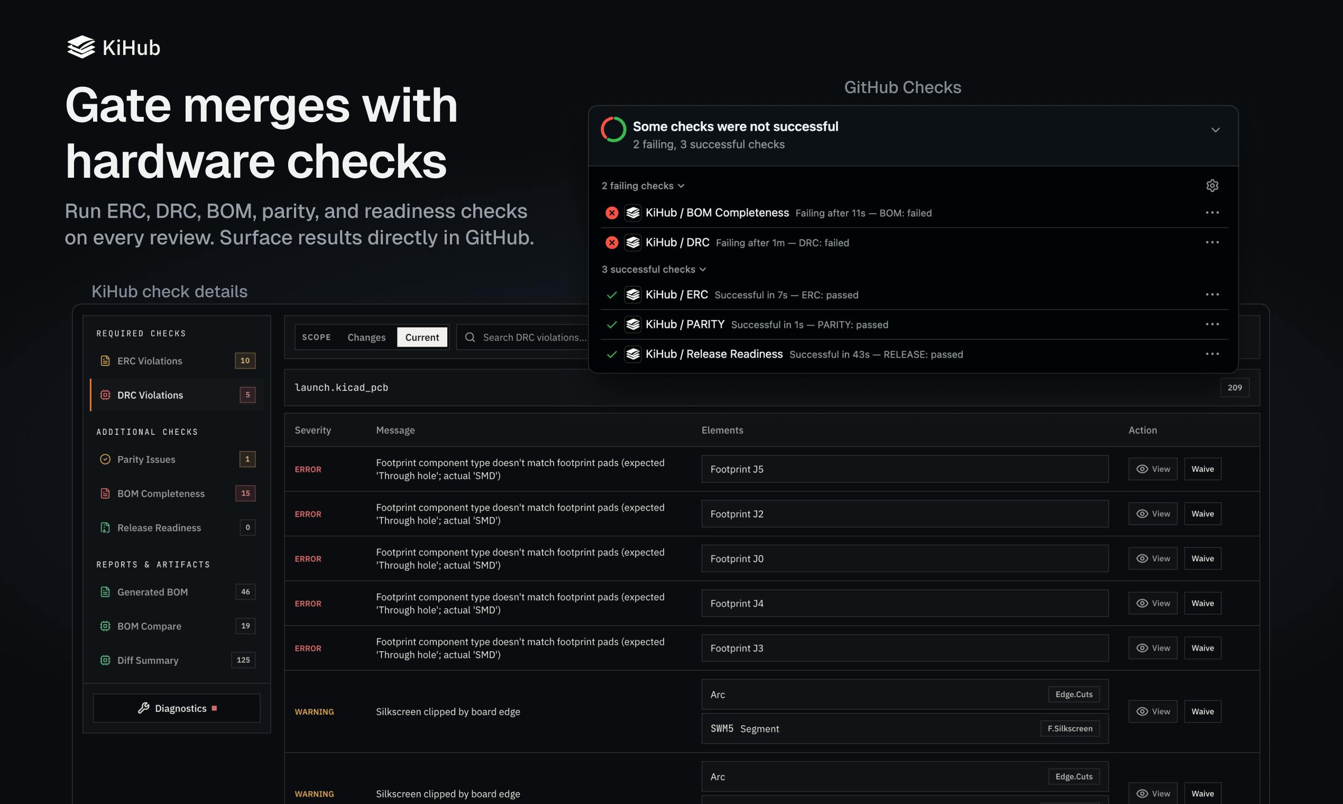Open Diff Summary report
This screenshot has width=1343, height=804.
(x=177, y=660)
